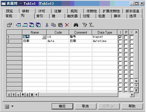Open column properties toolbar icon
This screenshot has height=112, width=147.
(x=9, y=25)
